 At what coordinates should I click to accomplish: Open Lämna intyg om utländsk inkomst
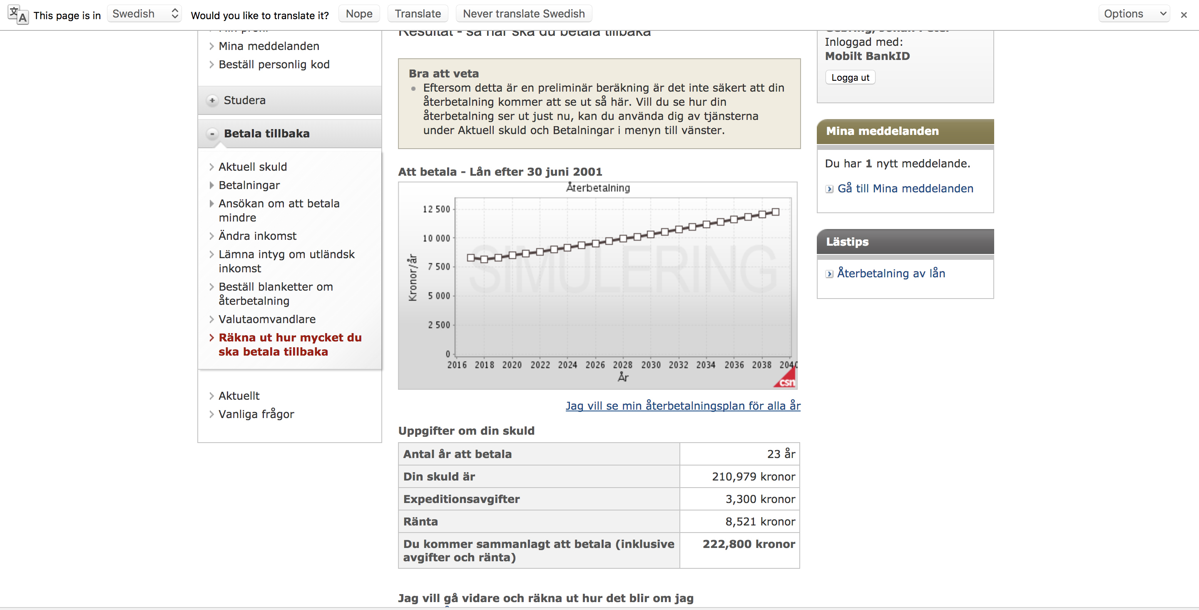click(286, 261)
